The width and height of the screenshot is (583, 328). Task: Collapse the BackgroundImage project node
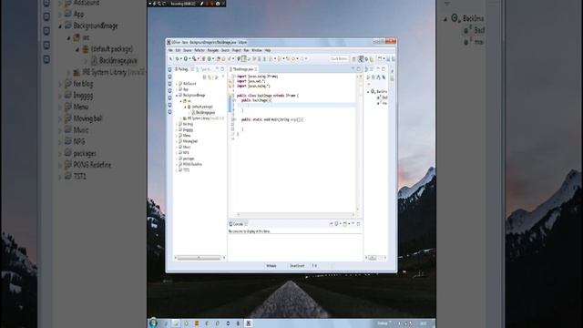(x=177, y=95)
